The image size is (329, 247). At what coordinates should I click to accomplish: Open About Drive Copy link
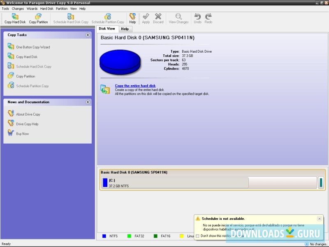tap(28, 114)
